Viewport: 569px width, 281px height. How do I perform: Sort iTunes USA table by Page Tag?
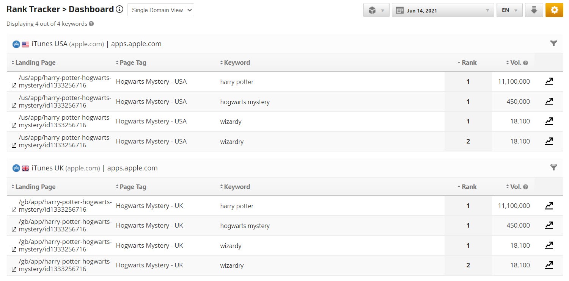(131, 62)
